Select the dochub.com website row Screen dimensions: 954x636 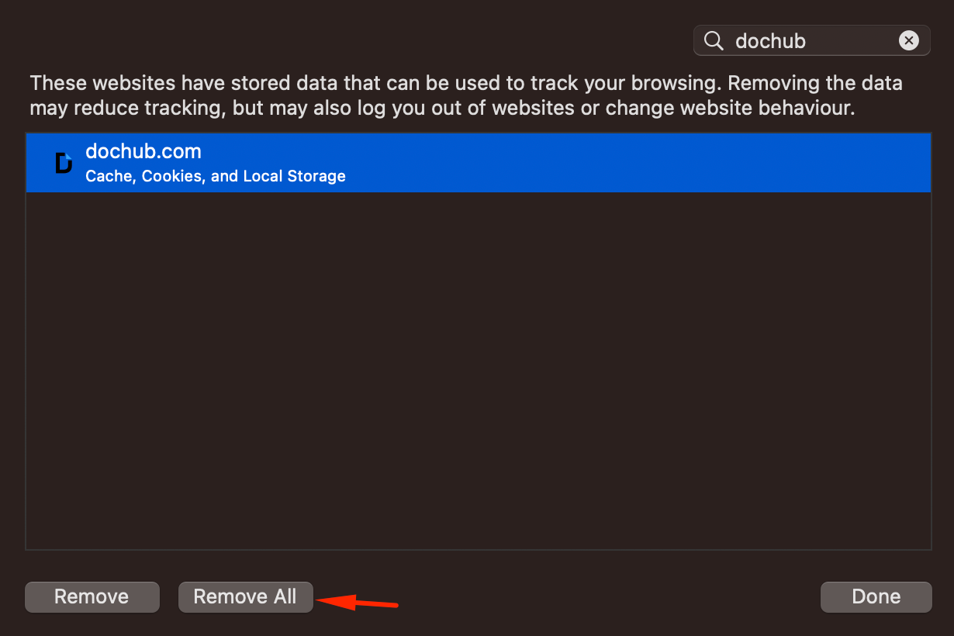click(478, 163)
